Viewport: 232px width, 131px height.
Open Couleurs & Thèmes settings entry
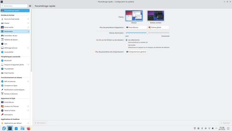pos(15,106)
